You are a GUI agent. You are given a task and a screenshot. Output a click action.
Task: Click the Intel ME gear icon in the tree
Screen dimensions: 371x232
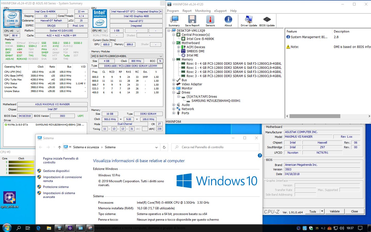(183, 55)
